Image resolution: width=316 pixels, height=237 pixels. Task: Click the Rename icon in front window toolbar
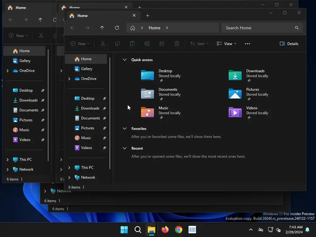click(147, 44)
